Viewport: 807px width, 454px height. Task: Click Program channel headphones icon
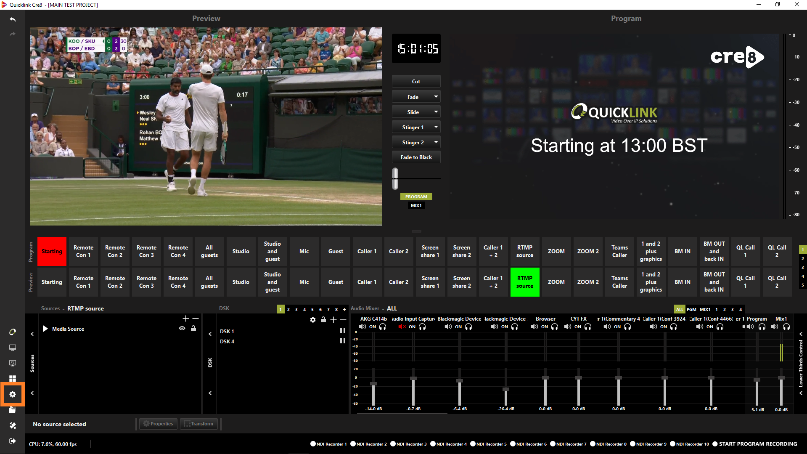tap(762, 327)
